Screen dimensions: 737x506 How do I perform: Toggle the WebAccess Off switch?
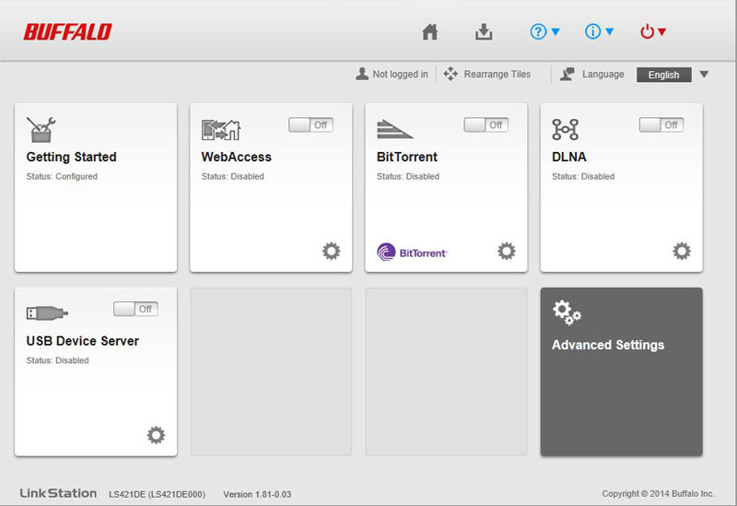tap(310, 125)
